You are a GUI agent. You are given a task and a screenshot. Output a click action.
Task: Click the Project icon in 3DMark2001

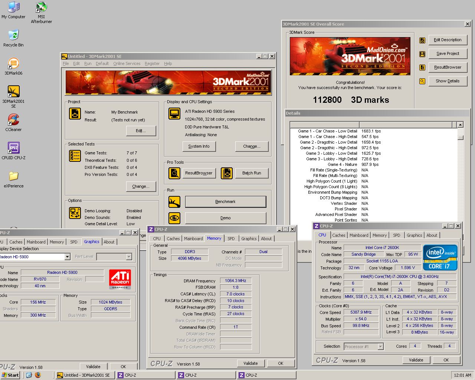(75, 113)
